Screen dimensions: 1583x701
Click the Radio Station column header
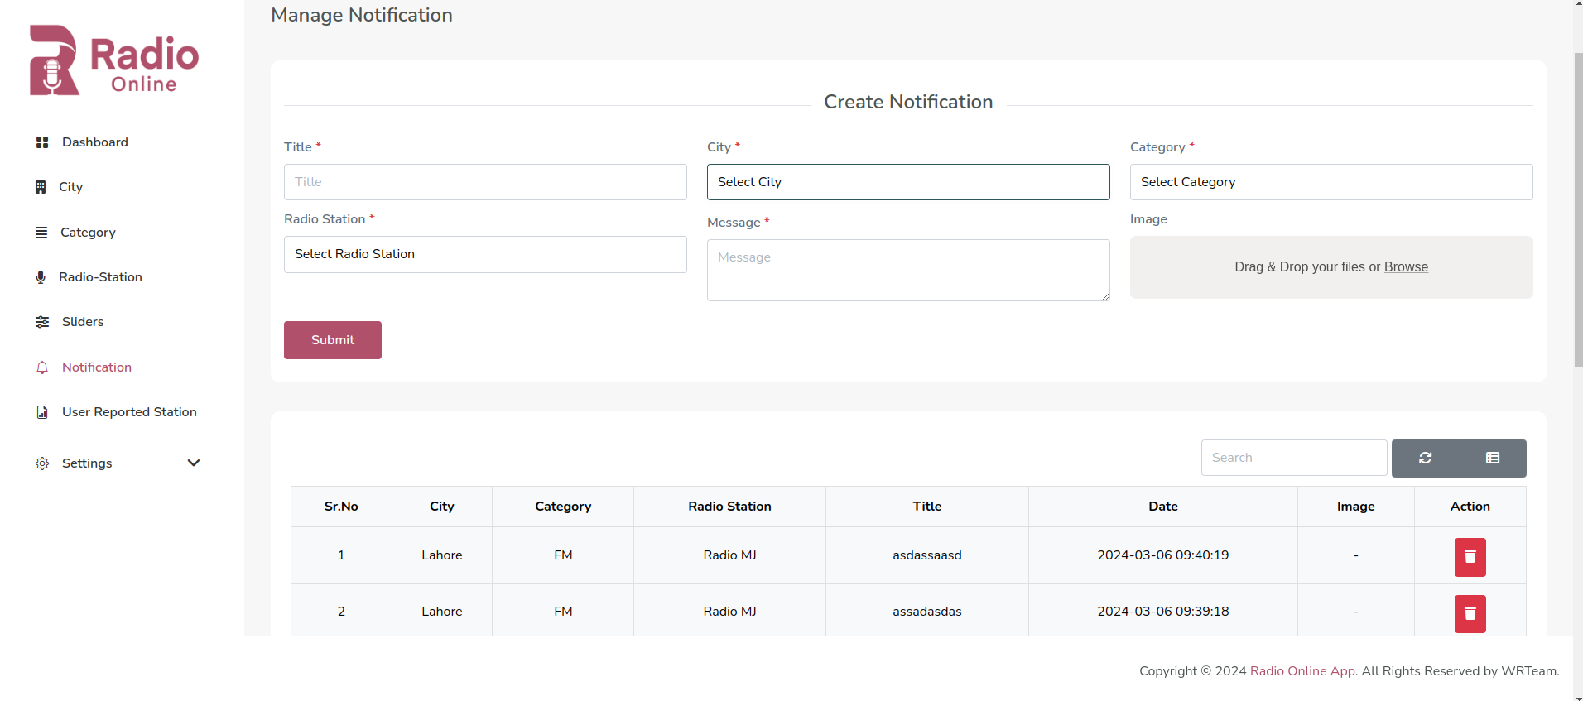point(729,507)
